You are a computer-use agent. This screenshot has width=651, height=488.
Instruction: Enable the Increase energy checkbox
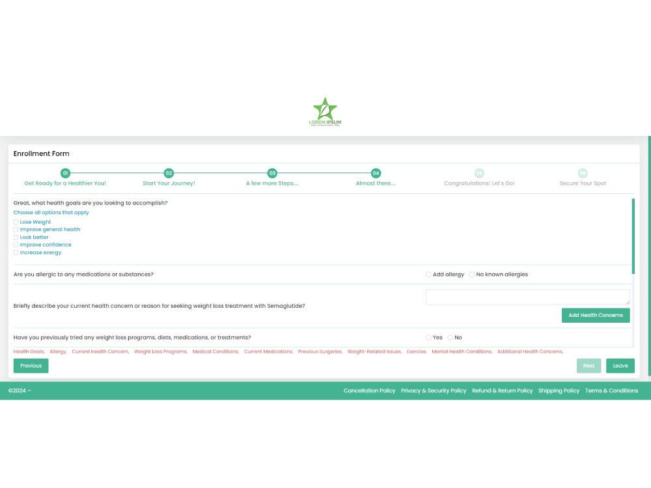coord(16,252)
